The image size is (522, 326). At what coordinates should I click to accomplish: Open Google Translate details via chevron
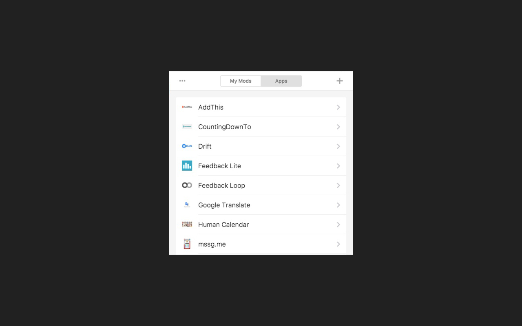pos(338,205)
